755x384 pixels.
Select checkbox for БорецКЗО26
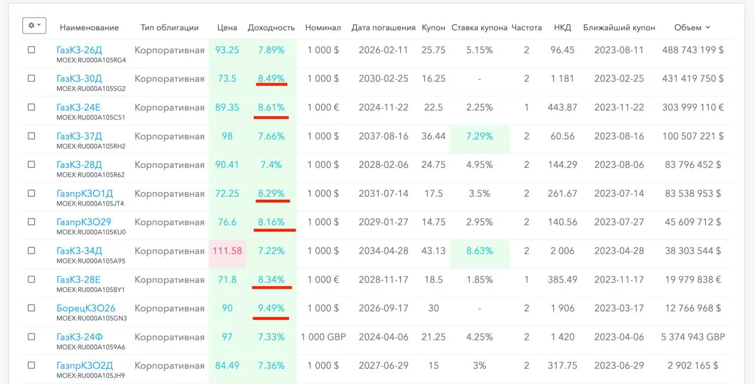pyautogui.click(x=31, y=308)
